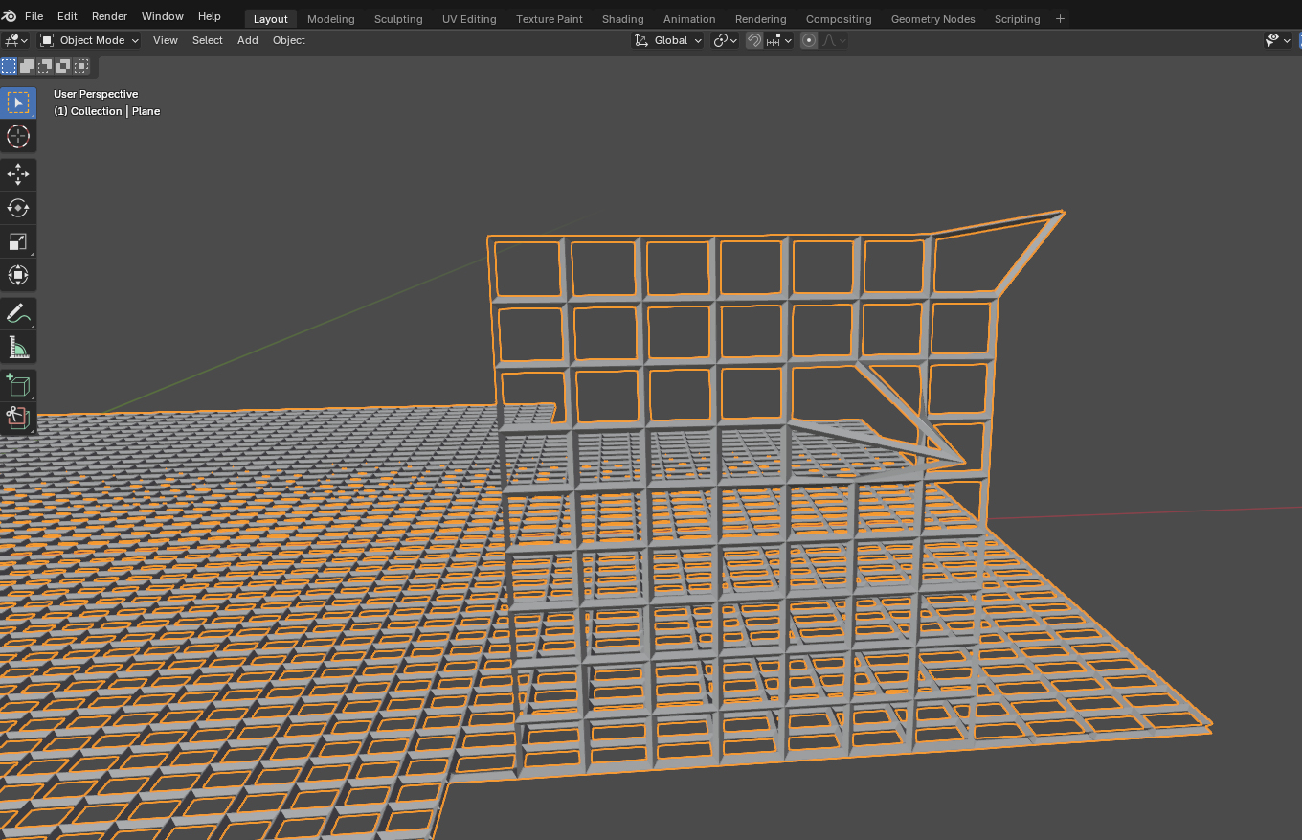Click the Blender logo menu icon
The width and height of the screenshot is (1302, 840).
pos(10,16)
